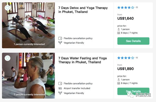Click the calendar icon on US$1,640 listing

pos(119,33)
